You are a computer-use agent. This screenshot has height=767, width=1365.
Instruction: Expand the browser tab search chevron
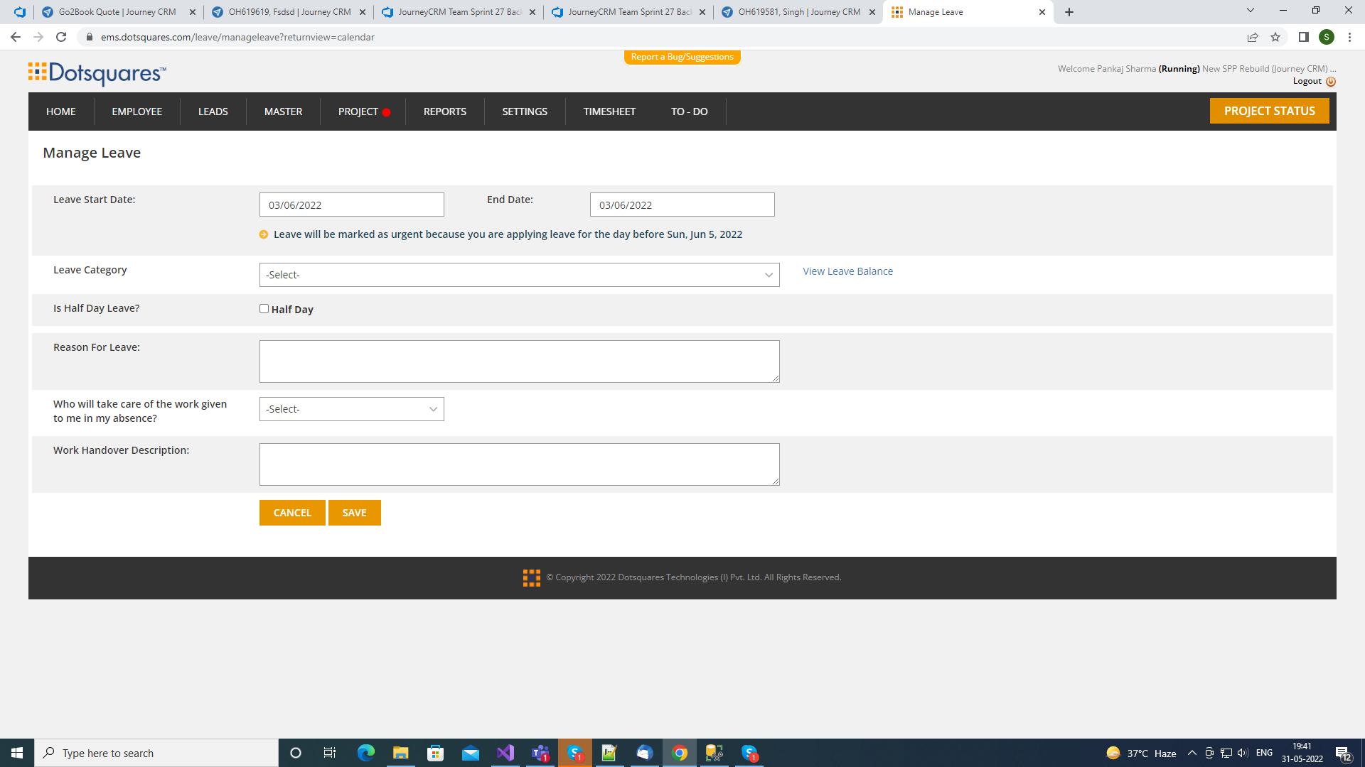coord(1250,11)
